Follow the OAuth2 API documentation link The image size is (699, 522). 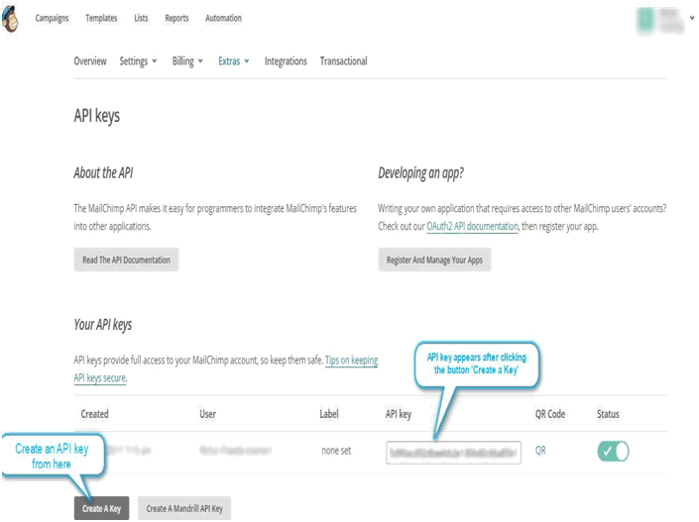click(x=473, y=226)
